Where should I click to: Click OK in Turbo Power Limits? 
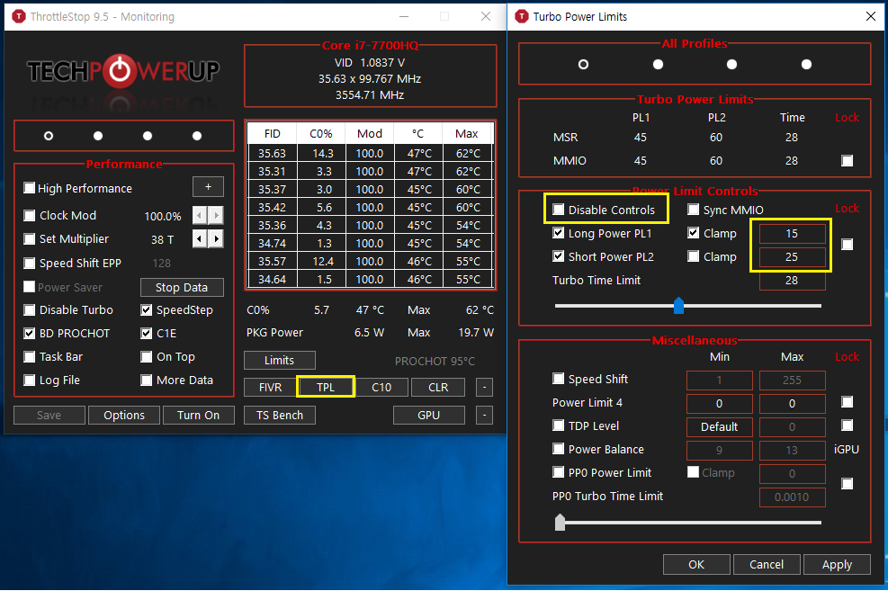[696, 564]
